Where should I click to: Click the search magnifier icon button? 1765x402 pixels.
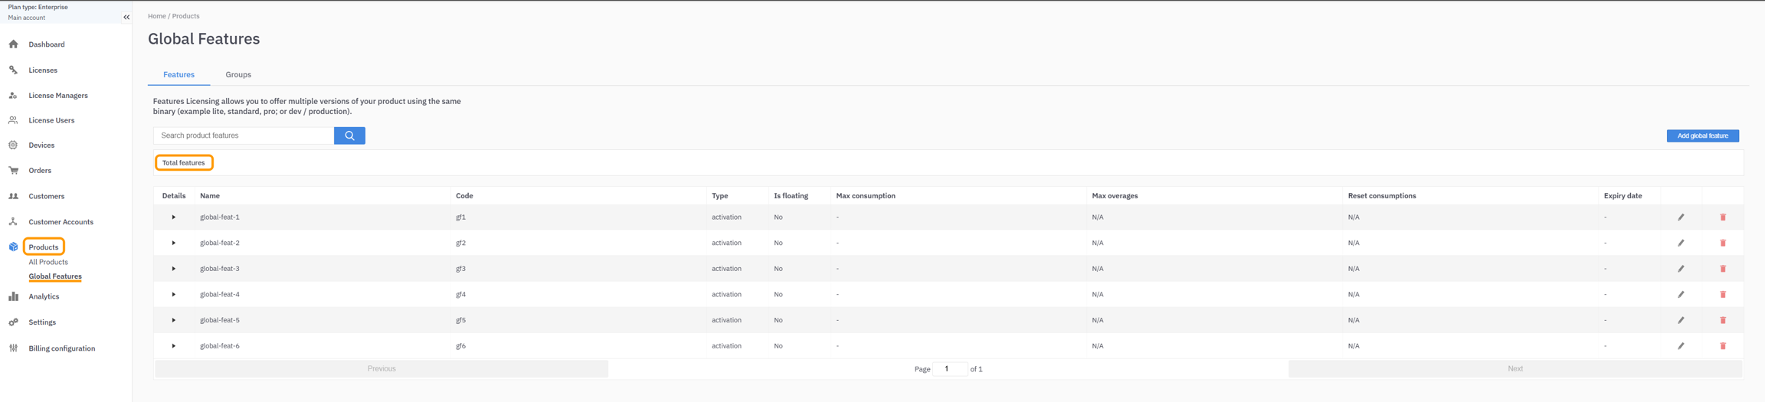(349, 136)
